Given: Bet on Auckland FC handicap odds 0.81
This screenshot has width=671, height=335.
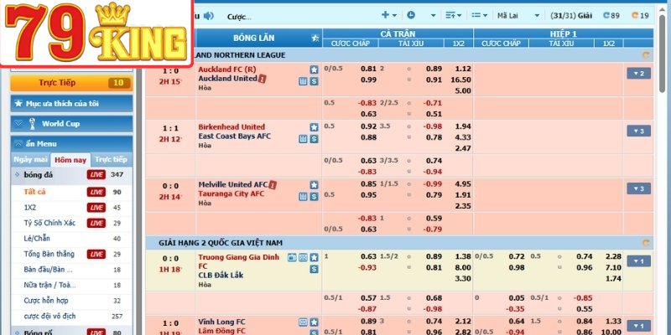Looking at the screenshot, I should click(368, 69).
